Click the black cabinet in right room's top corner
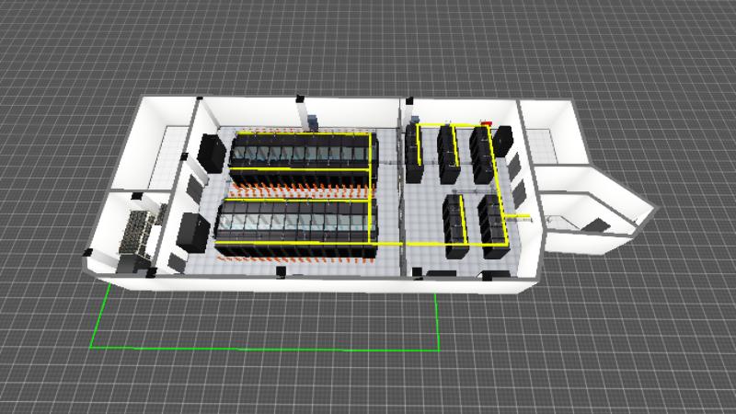Viewport: 736px width, 414px height. point(504,140)
